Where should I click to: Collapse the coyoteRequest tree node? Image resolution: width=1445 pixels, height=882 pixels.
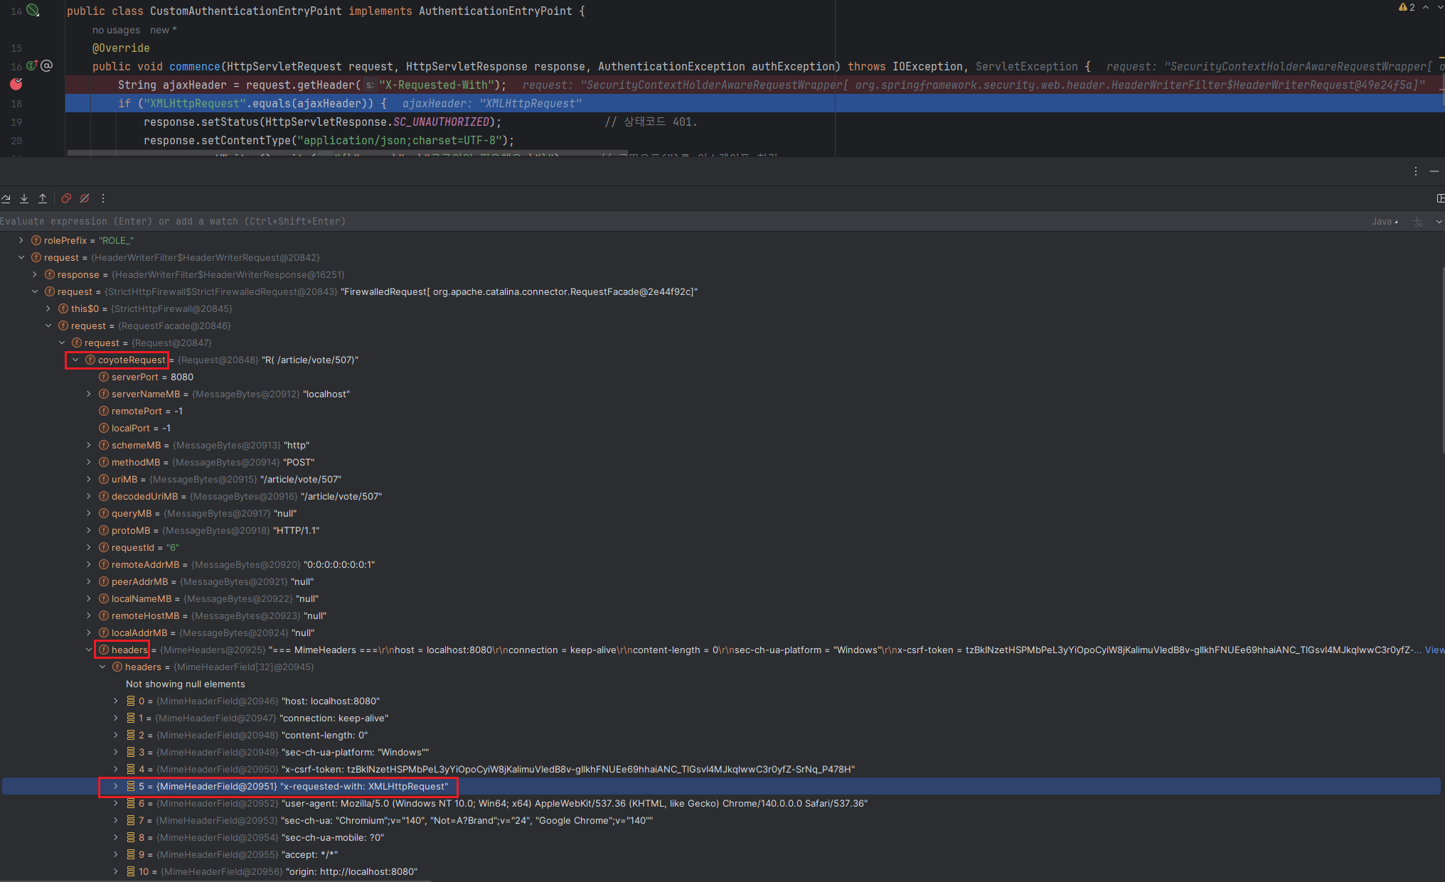pyautogui.click(x=75, y=360)
